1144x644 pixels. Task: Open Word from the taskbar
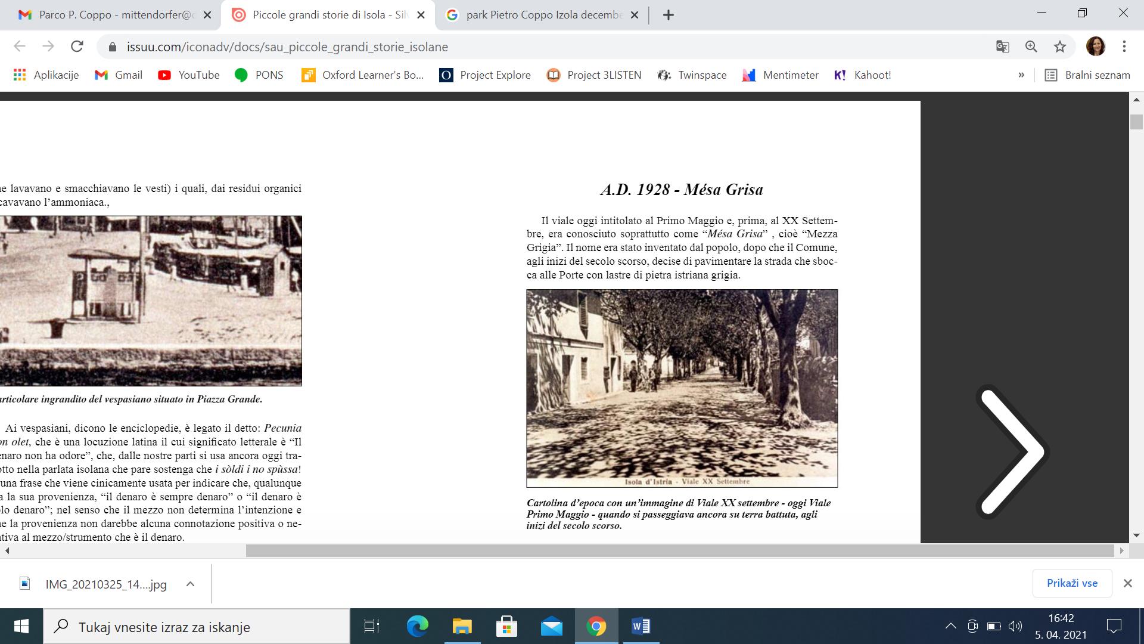641,626
